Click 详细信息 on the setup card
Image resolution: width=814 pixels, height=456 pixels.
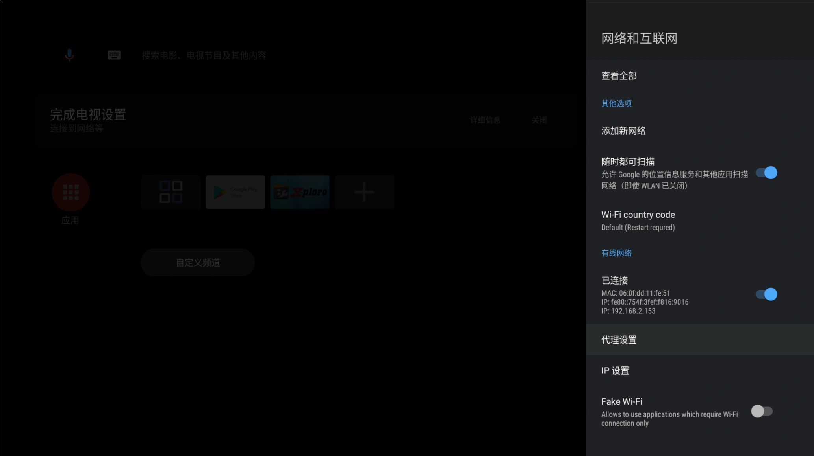tap(485, 120)
